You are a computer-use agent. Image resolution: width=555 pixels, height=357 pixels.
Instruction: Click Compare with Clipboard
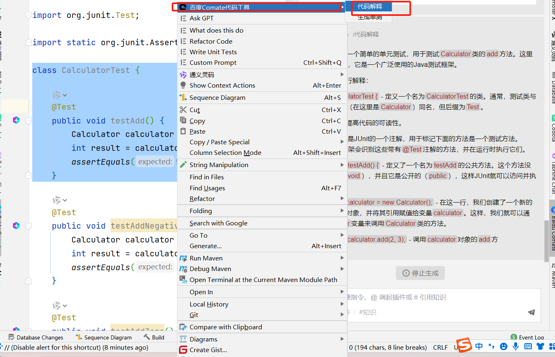262,327
